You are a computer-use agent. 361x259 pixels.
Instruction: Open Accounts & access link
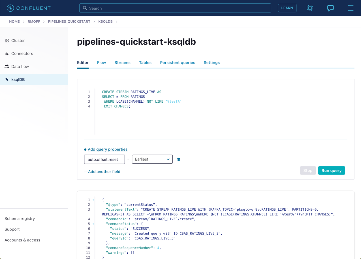[x=22, y=240]
